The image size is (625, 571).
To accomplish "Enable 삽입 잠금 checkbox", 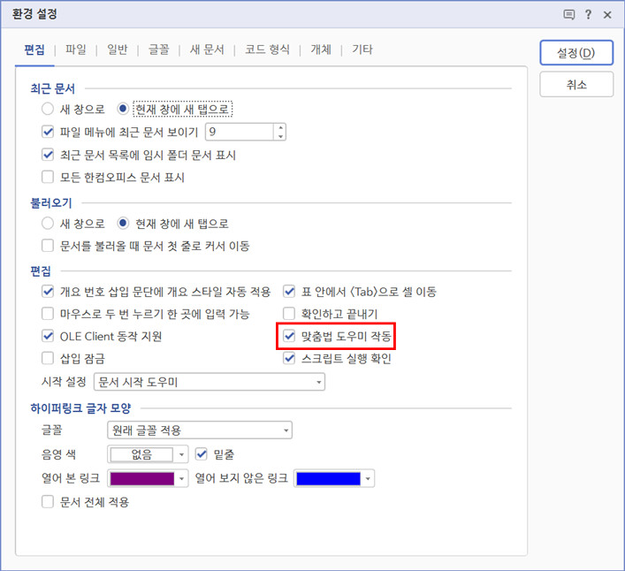I will 48,358.
